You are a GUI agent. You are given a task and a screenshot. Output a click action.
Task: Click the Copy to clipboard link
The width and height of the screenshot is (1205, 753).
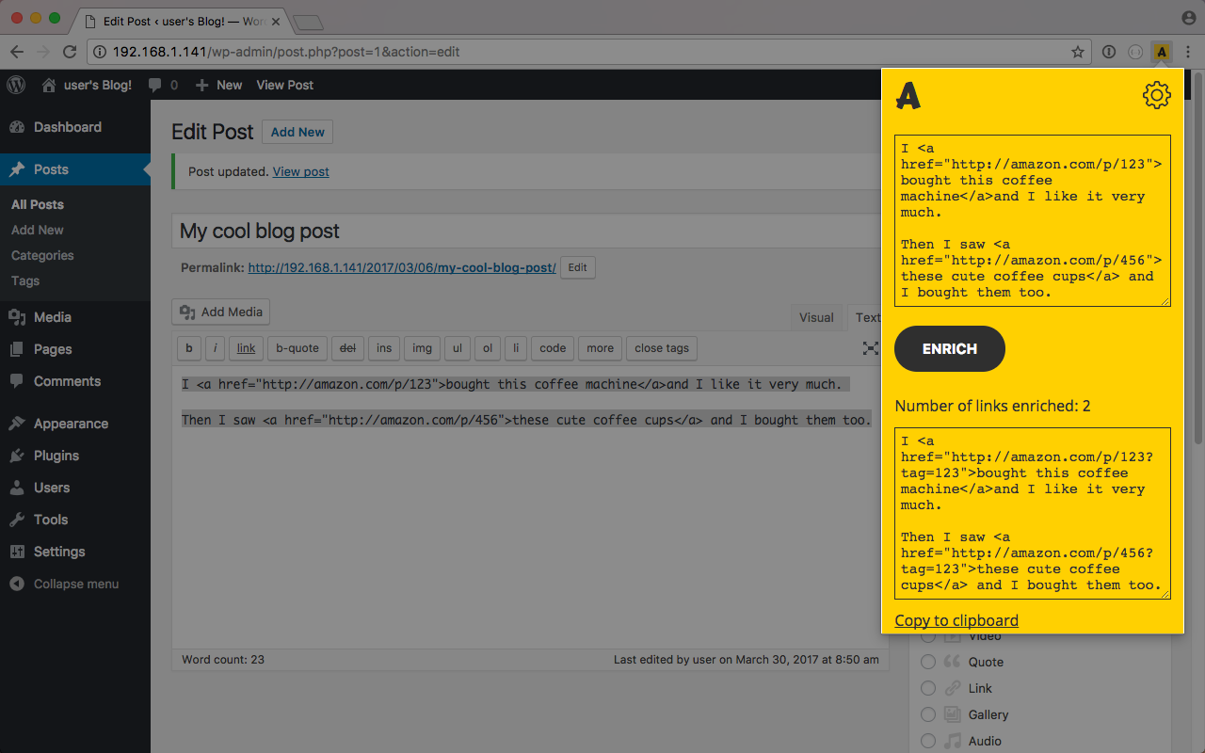coord(956,620)
